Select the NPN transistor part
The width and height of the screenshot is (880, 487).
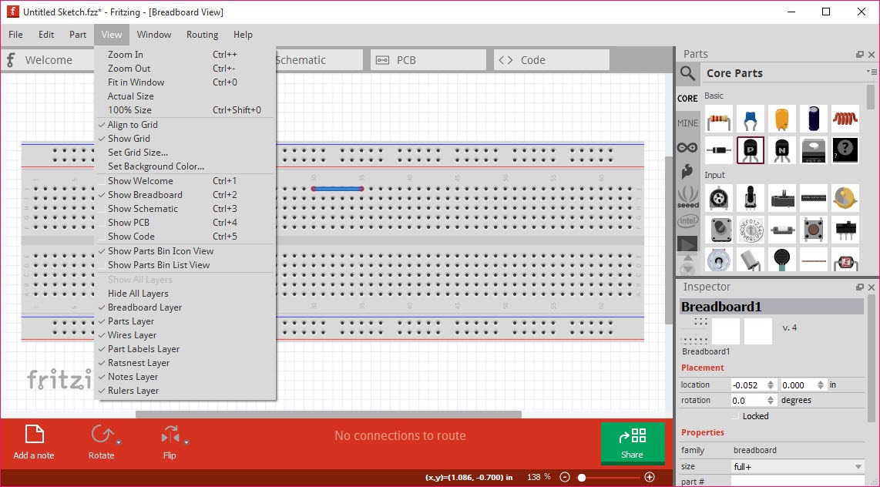coord(781,150)
